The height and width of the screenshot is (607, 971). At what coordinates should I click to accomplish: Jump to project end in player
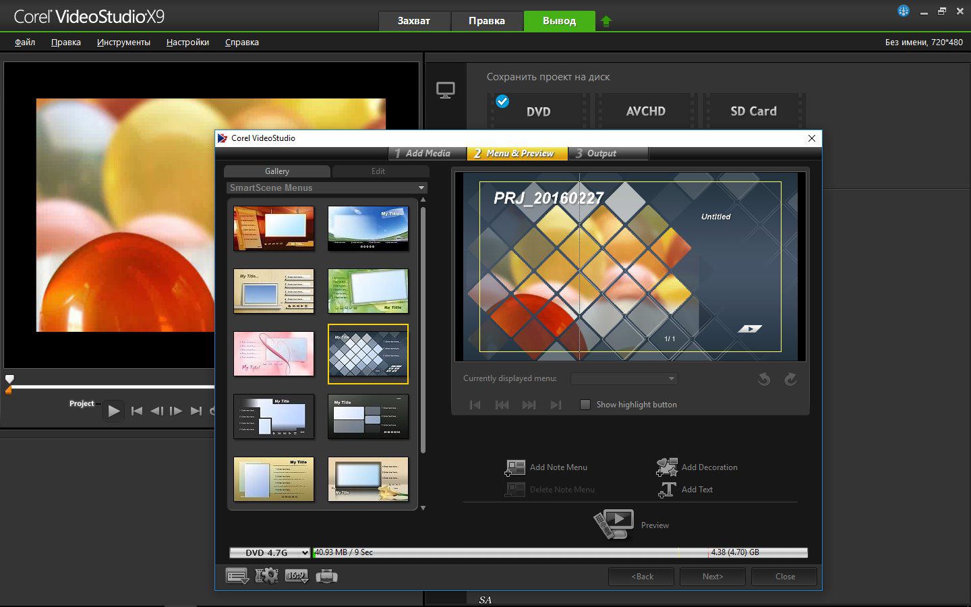pyautogui.click(x=196, y=411)
